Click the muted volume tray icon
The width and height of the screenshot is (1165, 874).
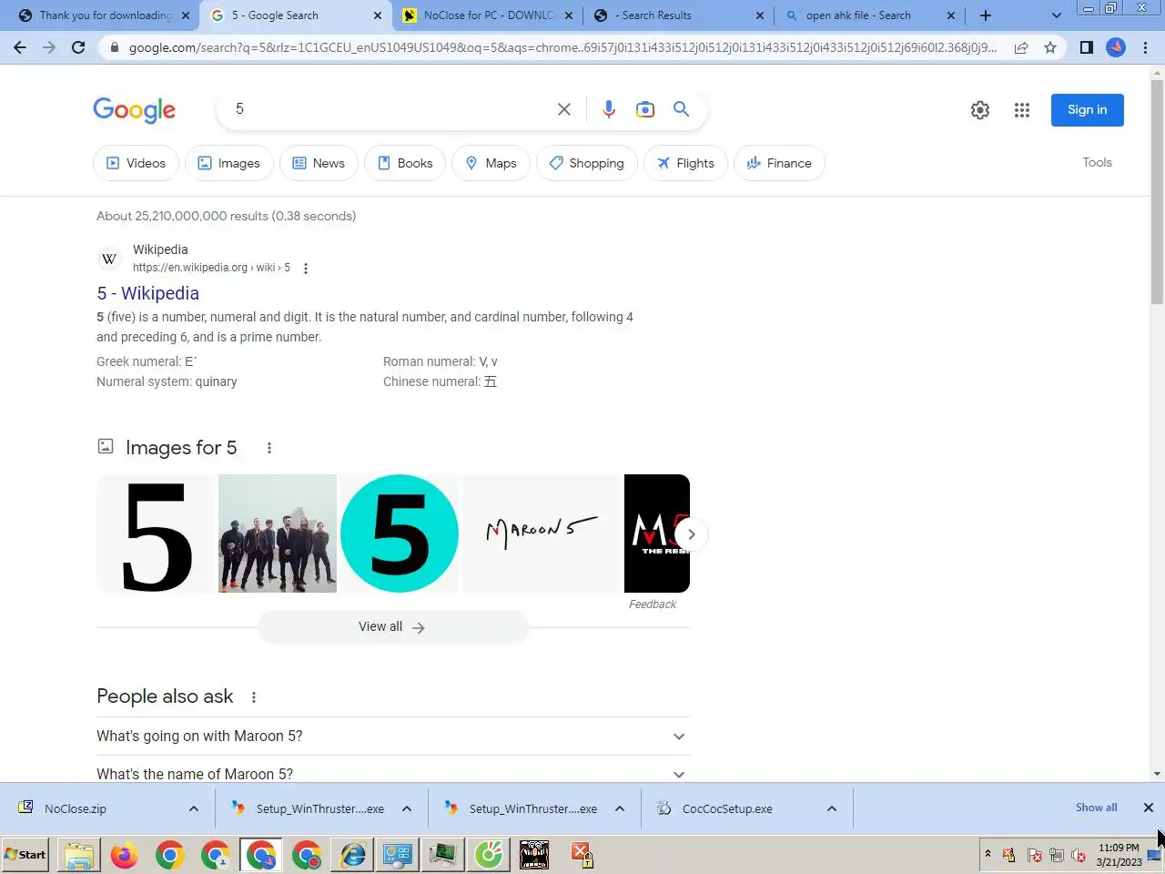pyautogui.click(x=1079, y=855)
